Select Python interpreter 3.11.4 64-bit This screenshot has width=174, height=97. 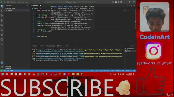pyautogui.click(x=126, y=71)
